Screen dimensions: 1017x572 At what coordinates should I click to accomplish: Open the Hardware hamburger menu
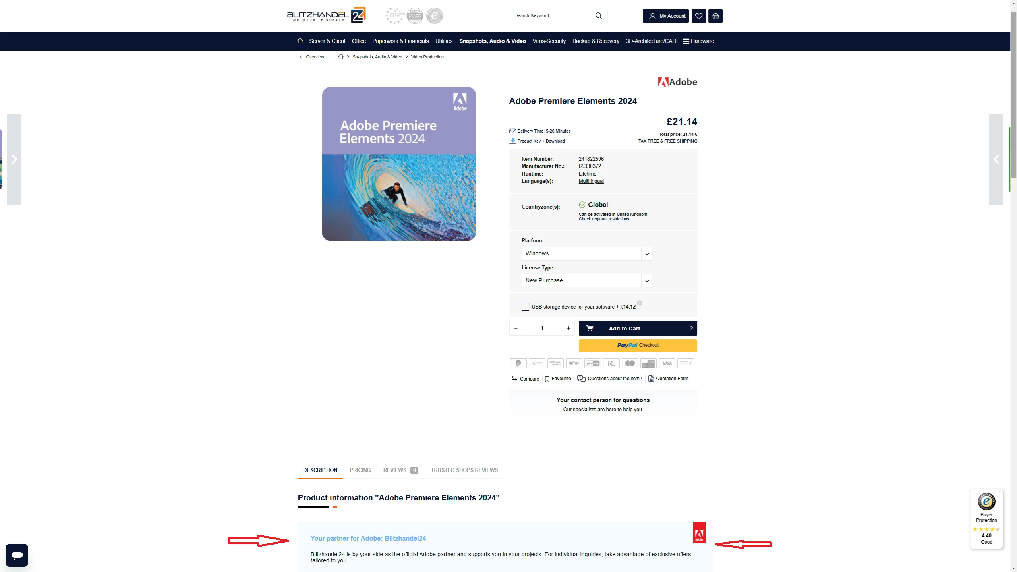(698, 41)
